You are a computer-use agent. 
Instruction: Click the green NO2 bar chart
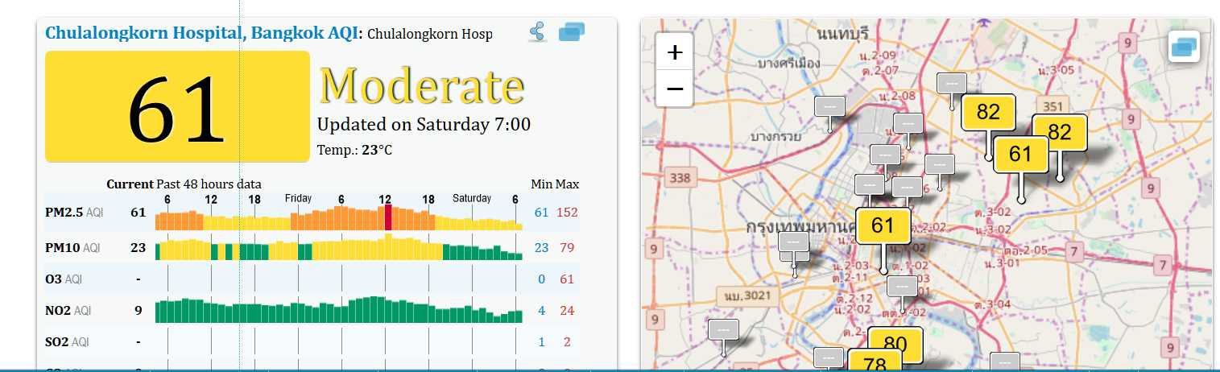[x=338, y=311]
